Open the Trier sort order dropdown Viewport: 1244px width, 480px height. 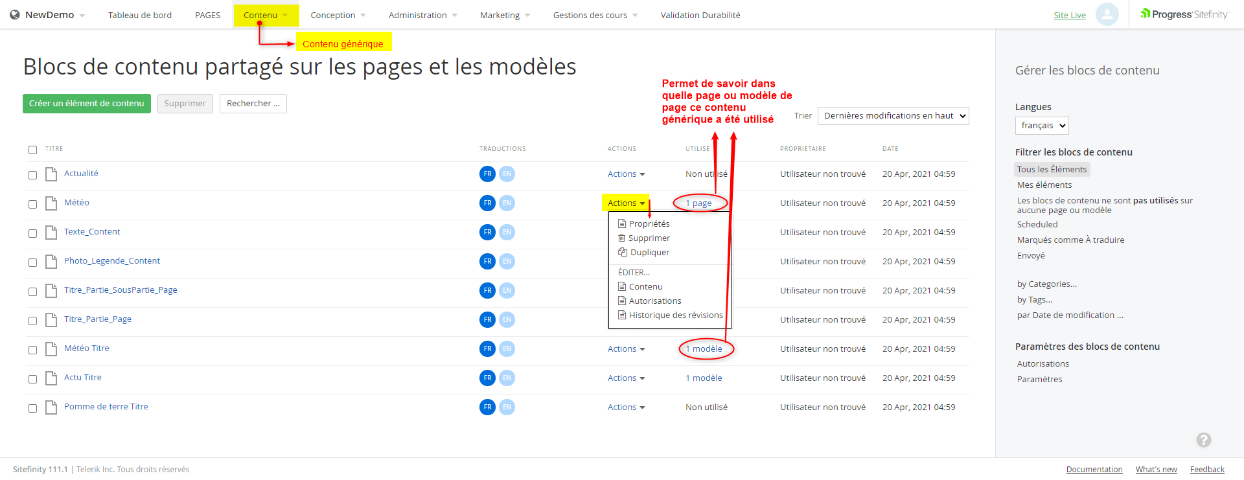893,116
